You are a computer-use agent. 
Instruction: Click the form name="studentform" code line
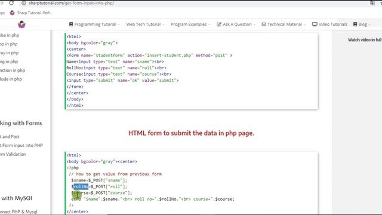(x=149, y=56)
